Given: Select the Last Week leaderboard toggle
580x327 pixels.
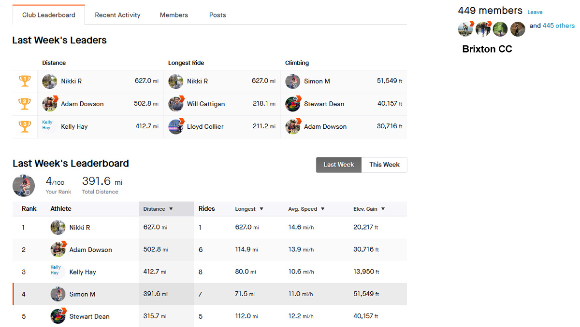Looking at the screenshot, I should [x=339, y=164].
